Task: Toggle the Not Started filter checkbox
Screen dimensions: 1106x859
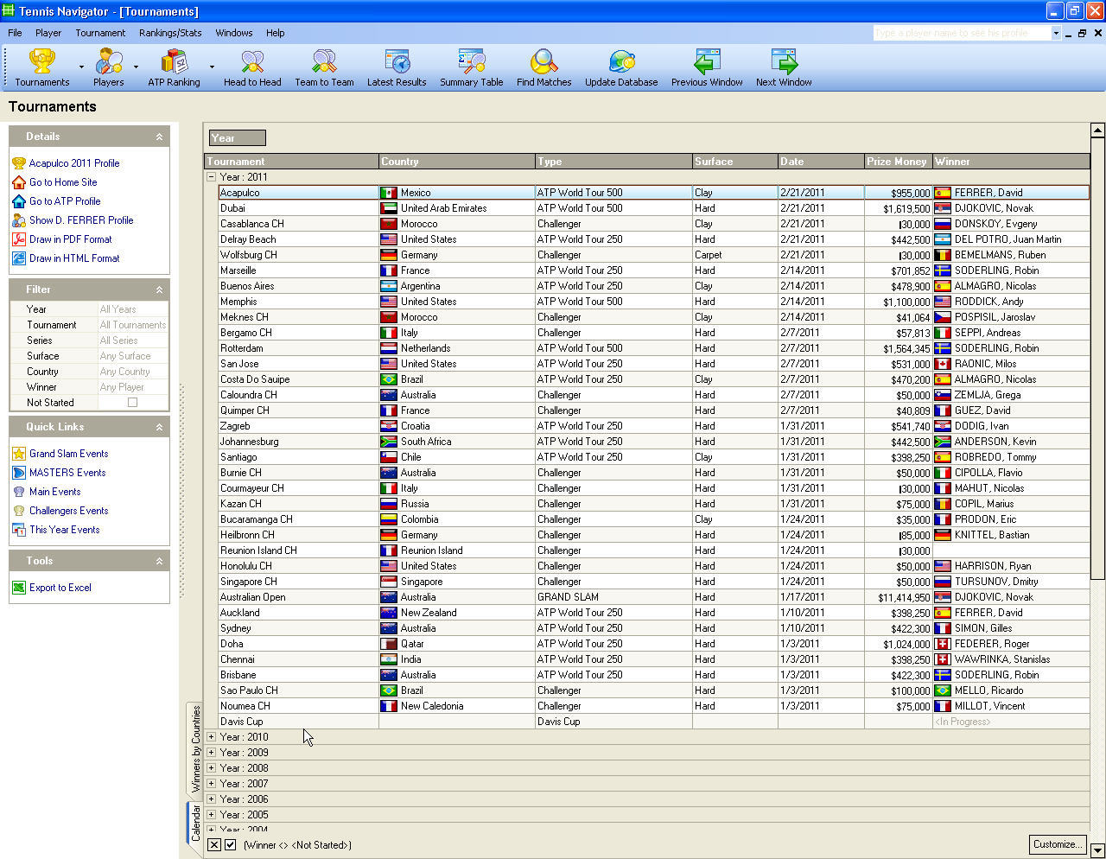Action: click(x=132, y=403)
